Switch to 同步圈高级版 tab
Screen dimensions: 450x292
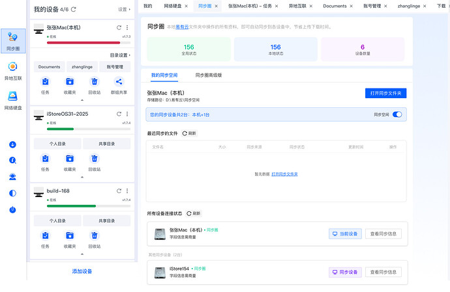click(x=205, y=75)
